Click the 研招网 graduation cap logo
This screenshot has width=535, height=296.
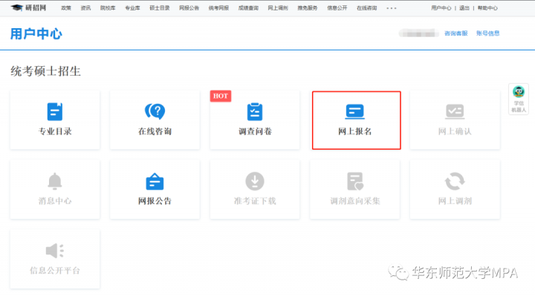[x=28, y=7]
